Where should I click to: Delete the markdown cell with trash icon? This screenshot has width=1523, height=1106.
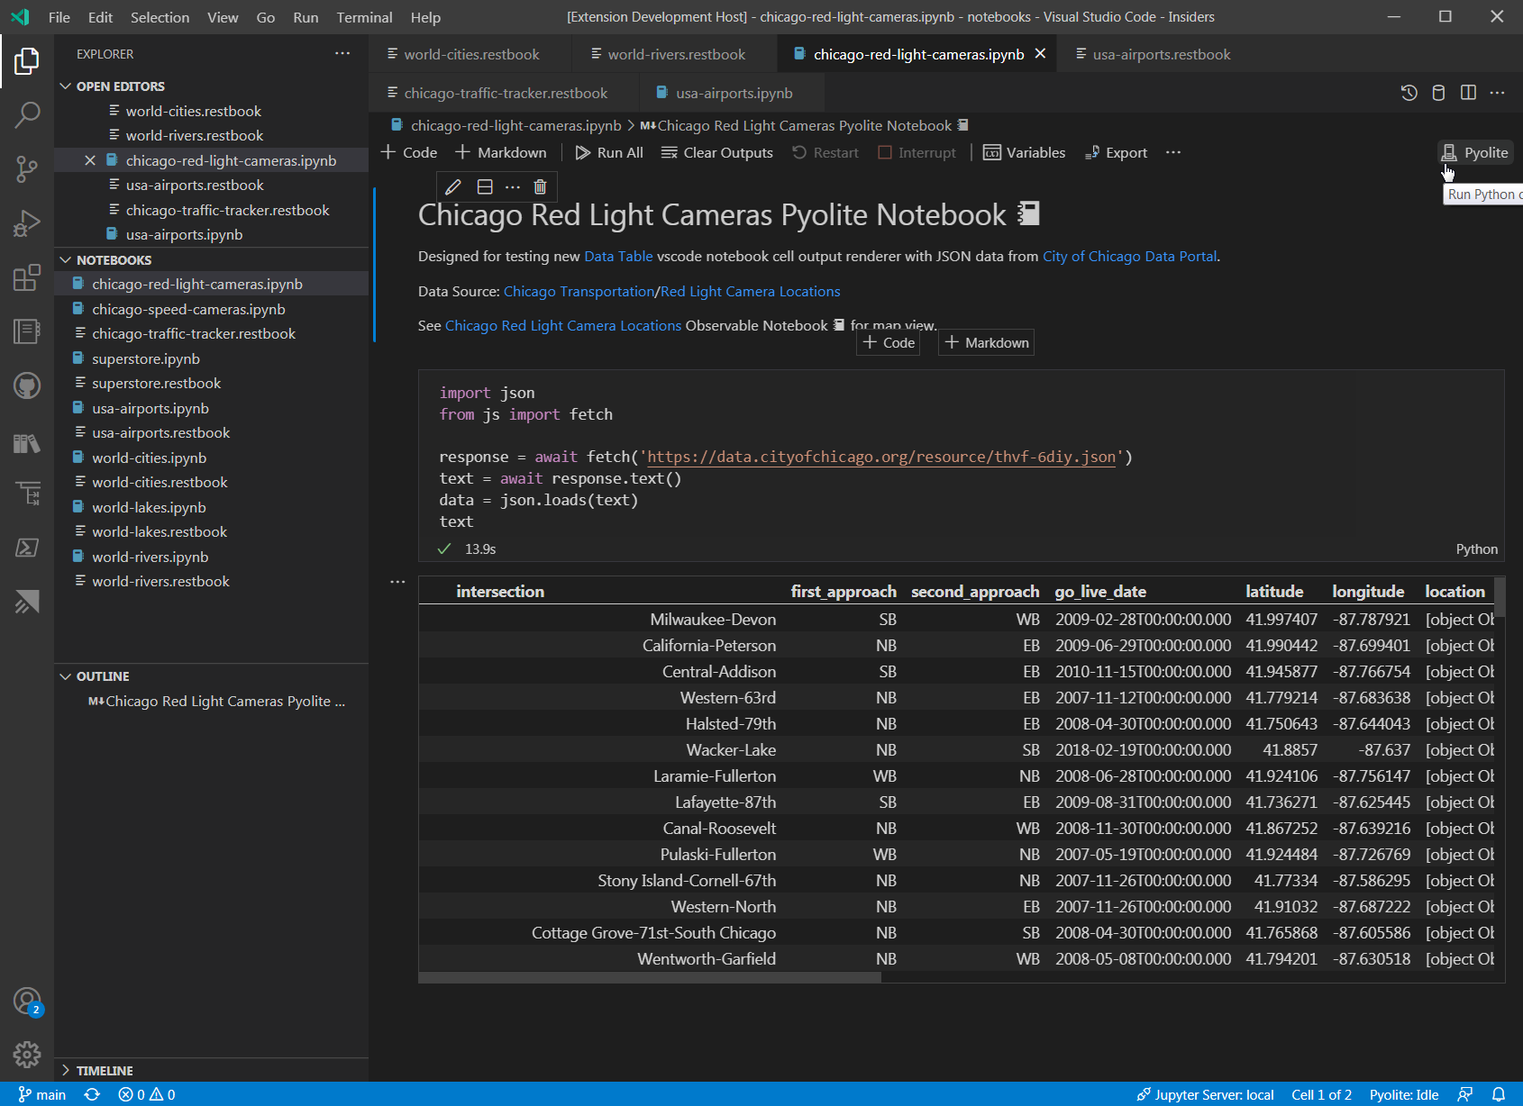(x=540, y=186)
